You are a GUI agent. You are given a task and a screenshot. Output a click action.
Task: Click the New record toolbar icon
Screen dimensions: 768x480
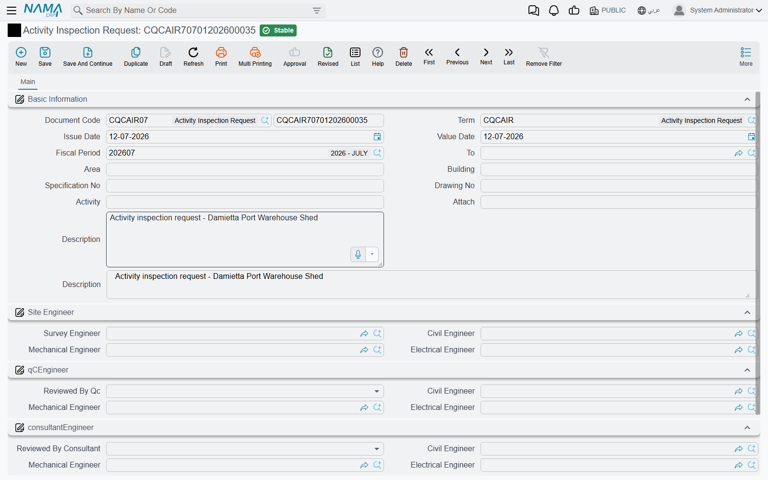[x=21, y=57]
